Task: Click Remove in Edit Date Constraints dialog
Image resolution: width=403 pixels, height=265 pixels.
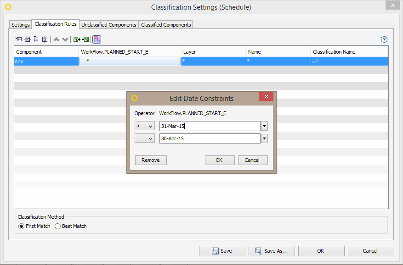Action: (x=152, y=160)
